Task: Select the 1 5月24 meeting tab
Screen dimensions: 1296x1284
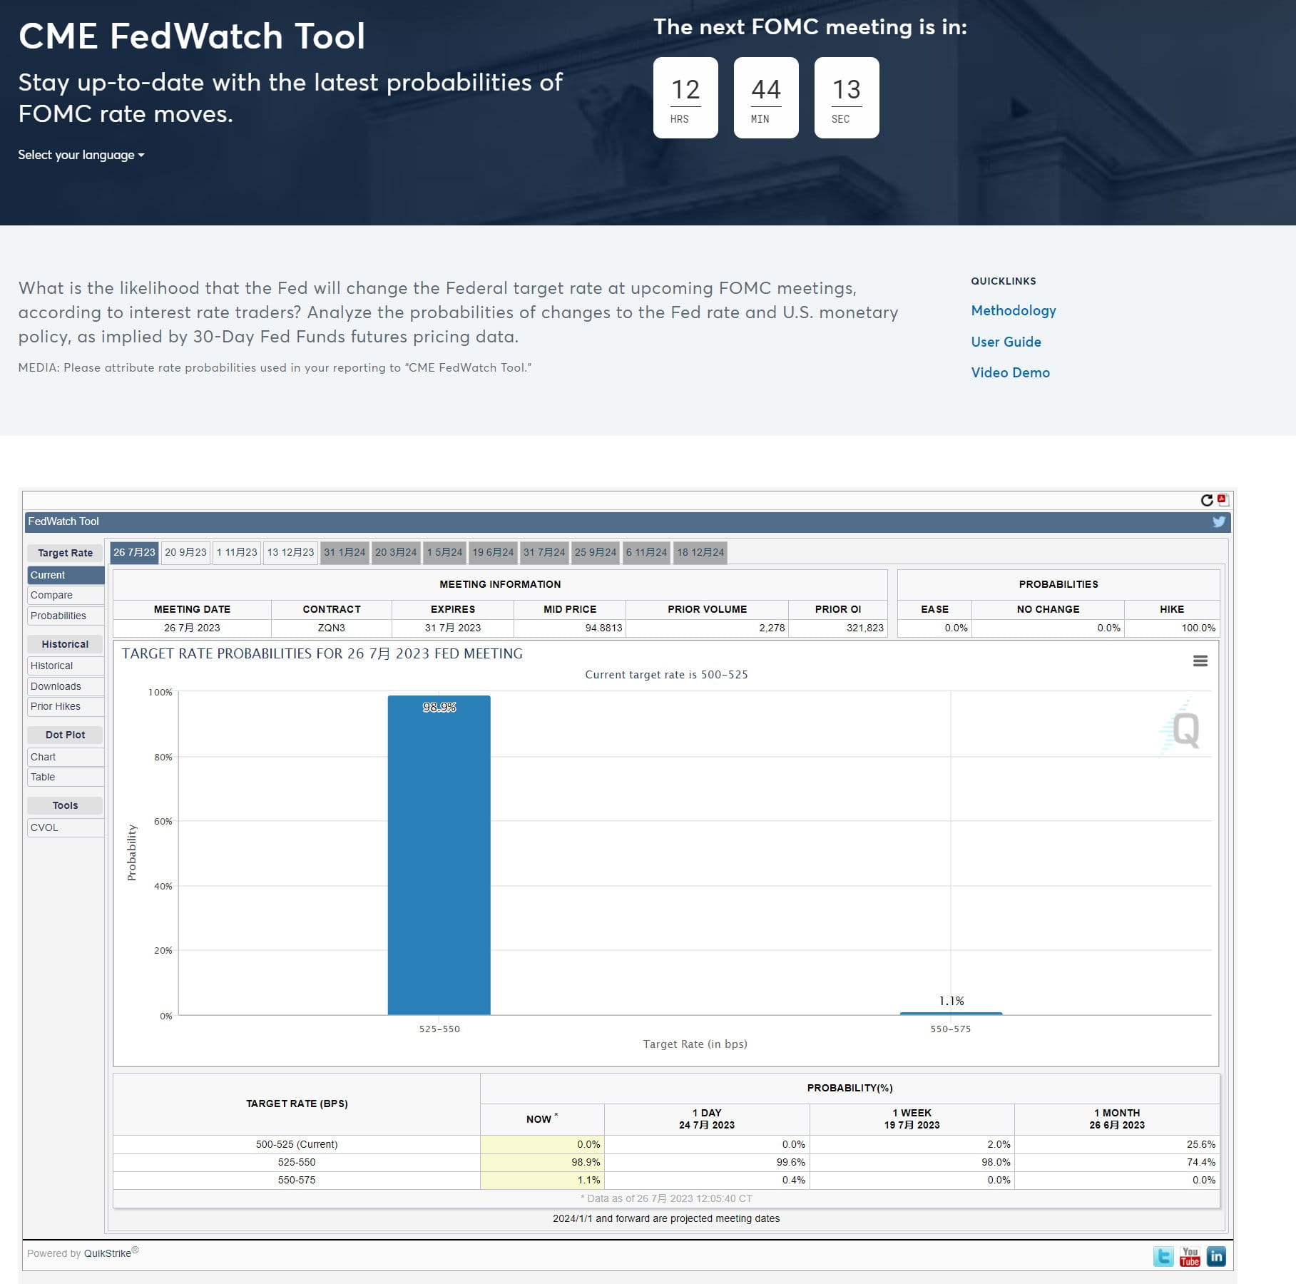Action: (x=444, y=552)
